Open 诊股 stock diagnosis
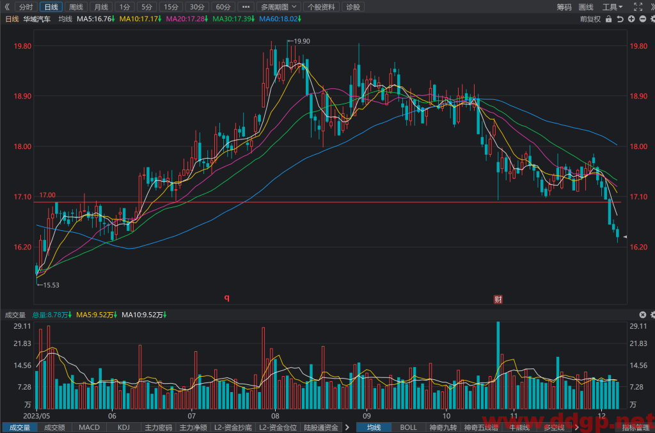Viewport: 655px width, 433px height. pos(353,7)
